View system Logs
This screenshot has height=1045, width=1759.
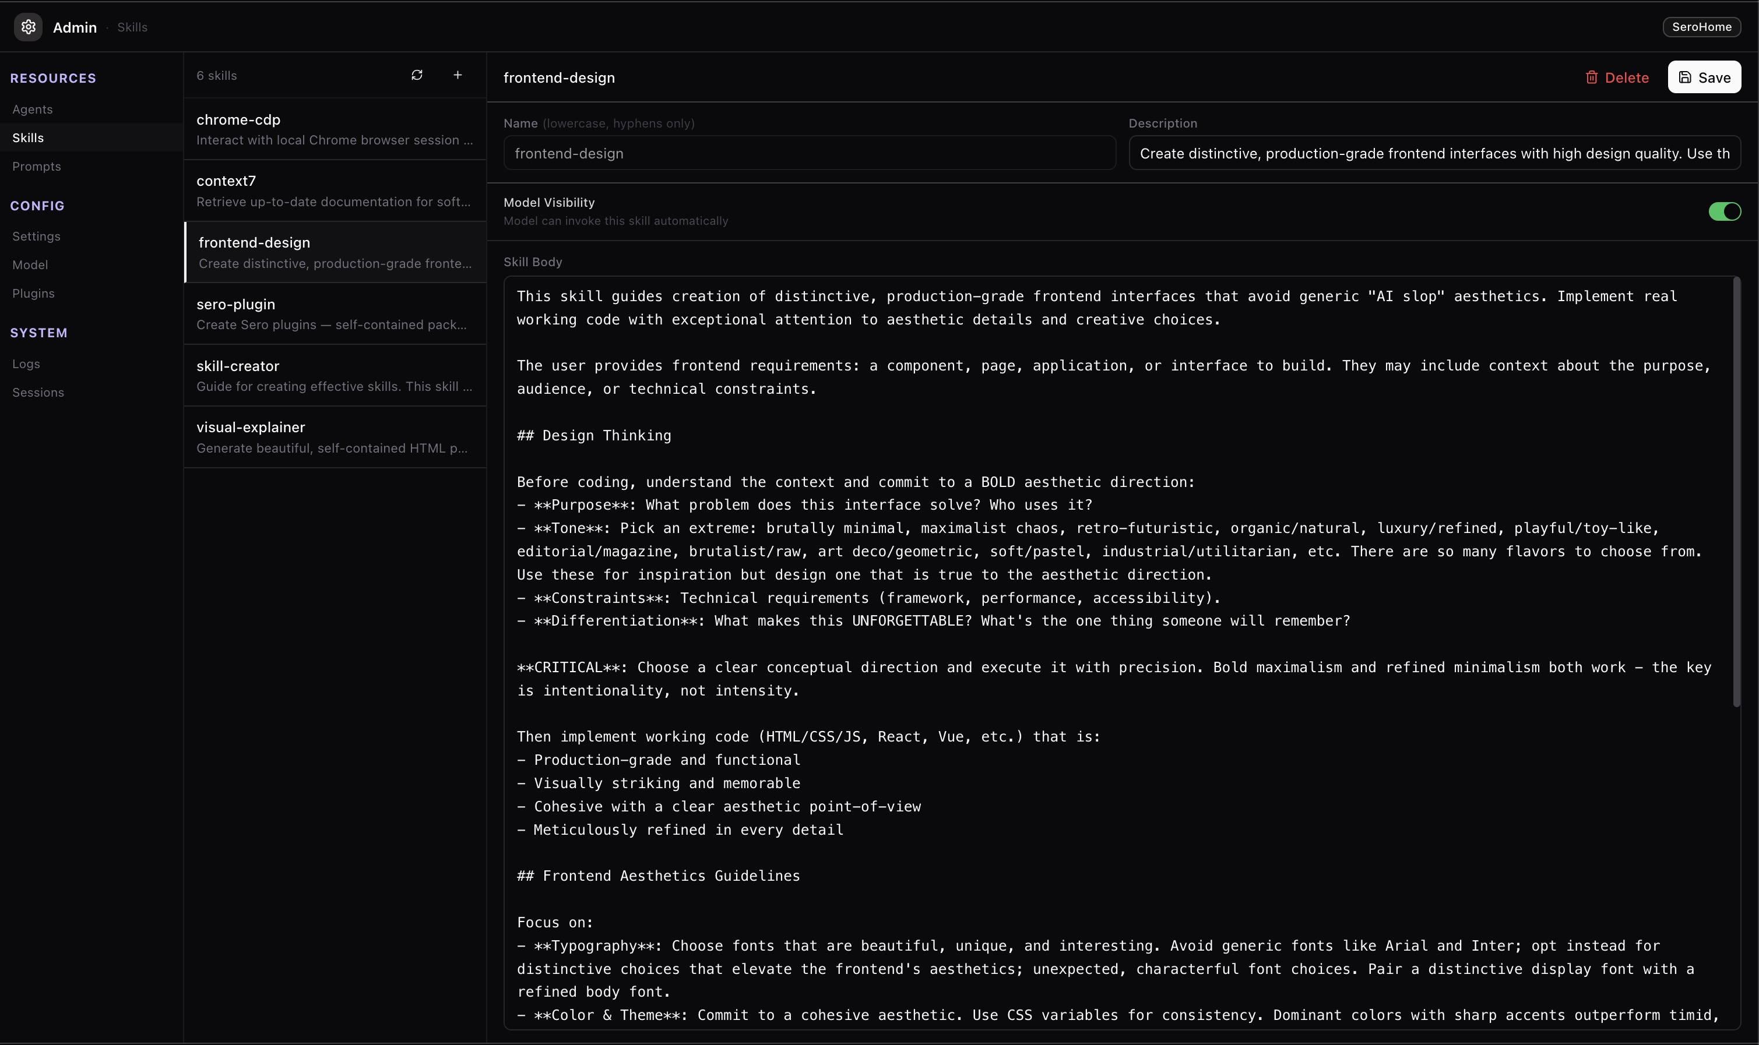(x=26, y=364)
